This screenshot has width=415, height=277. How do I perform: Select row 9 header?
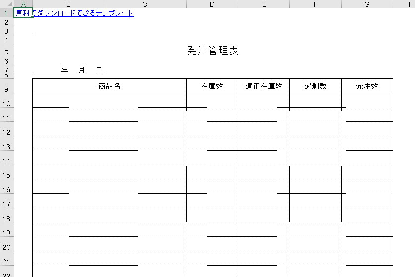[x=6, y=86]
